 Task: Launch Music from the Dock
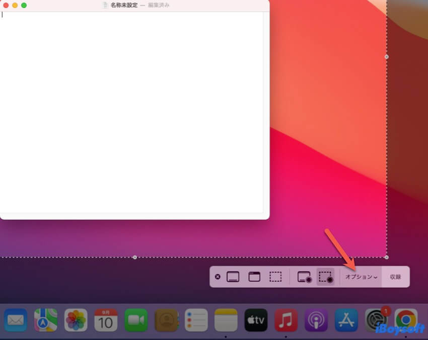tap(286, 320)
